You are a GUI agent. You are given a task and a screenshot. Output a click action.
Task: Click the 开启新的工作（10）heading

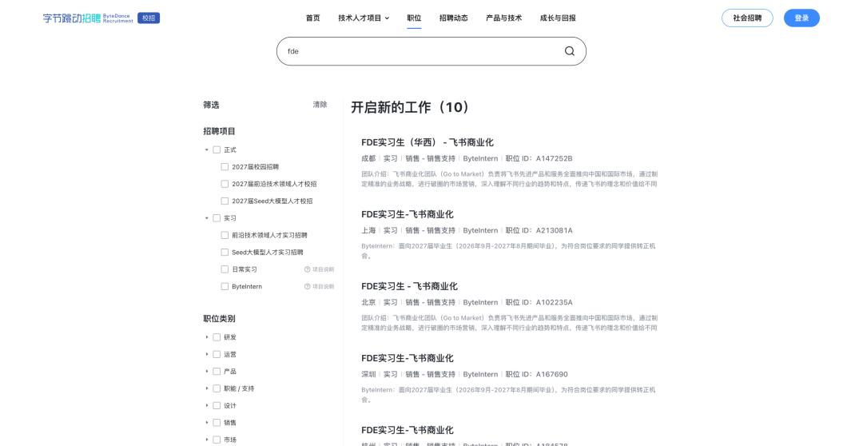point(411,107)
